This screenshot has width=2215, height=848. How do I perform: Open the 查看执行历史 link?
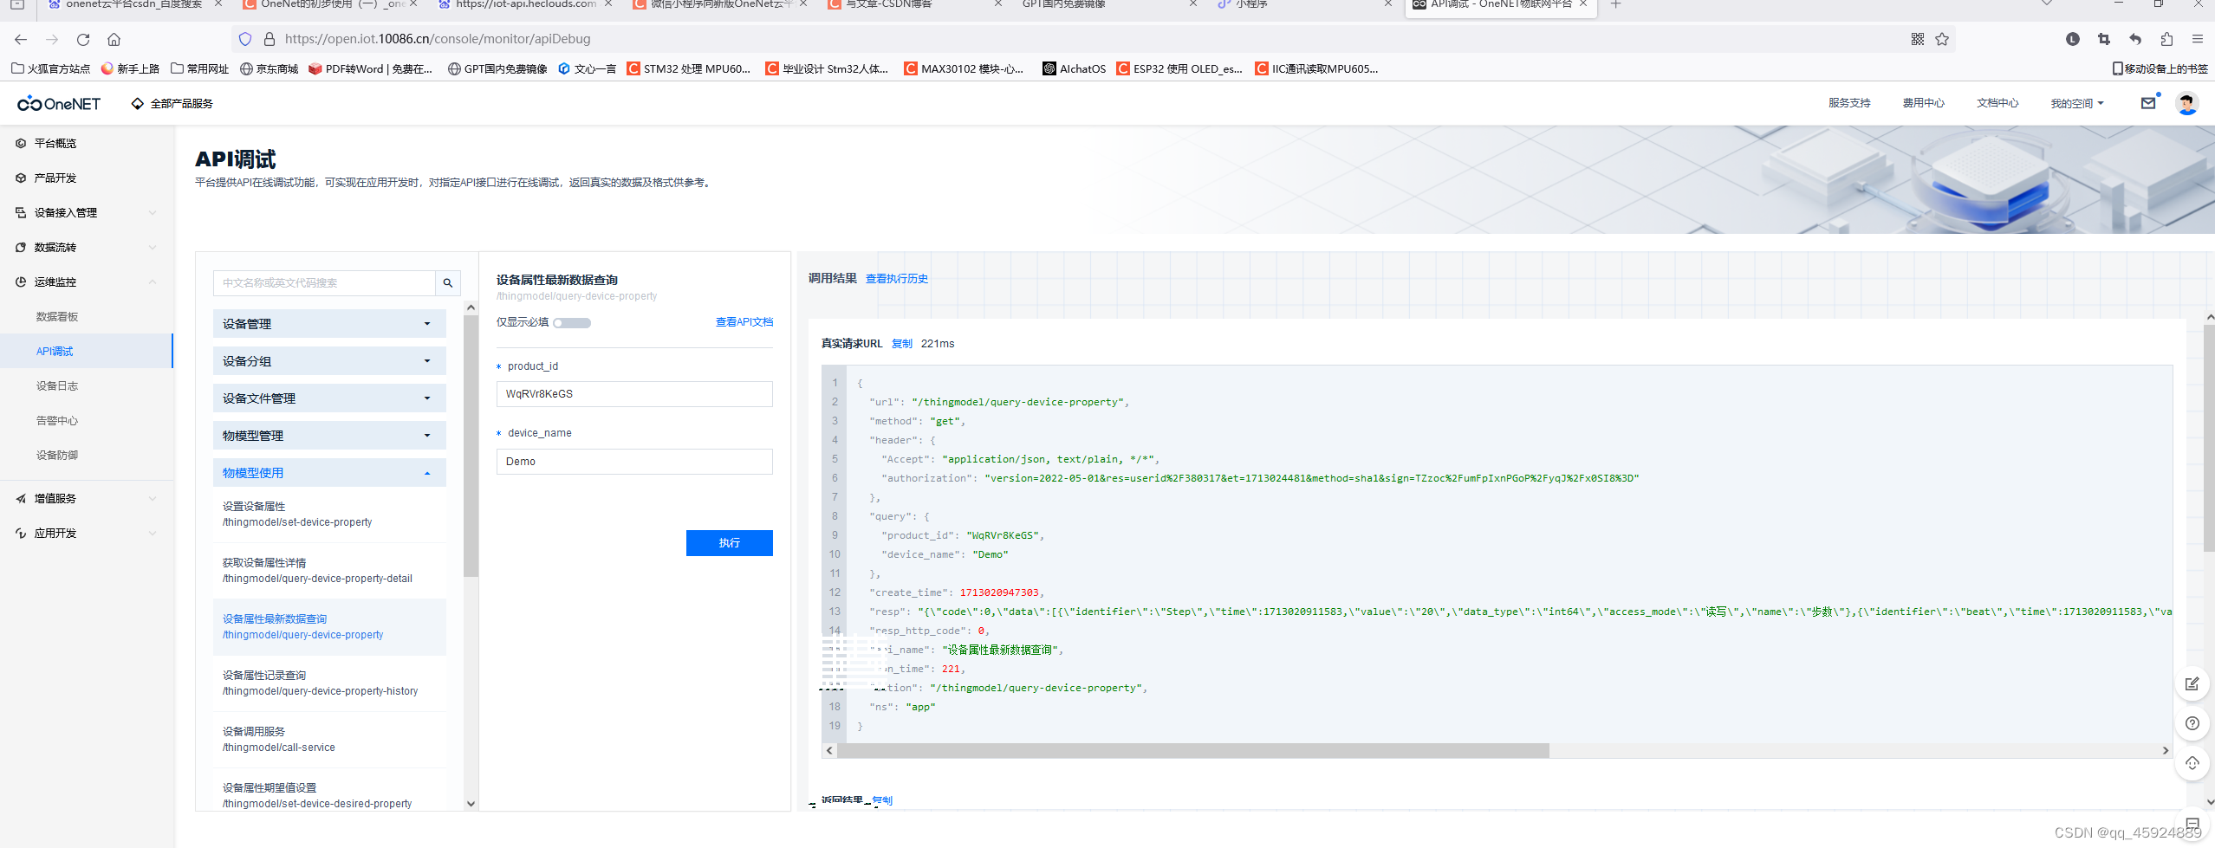(x=897, y=279)
